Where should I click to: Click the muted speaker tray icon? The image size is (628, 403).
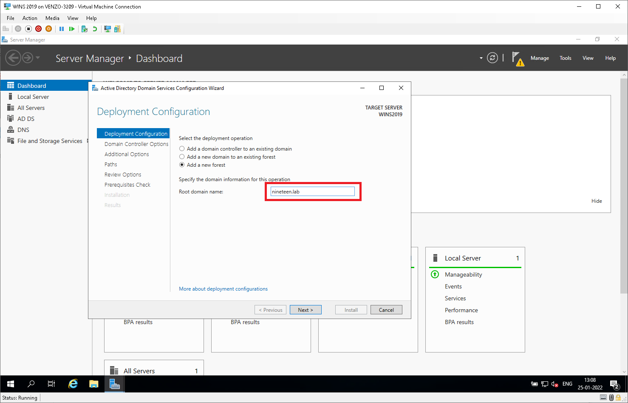[554, 384]
